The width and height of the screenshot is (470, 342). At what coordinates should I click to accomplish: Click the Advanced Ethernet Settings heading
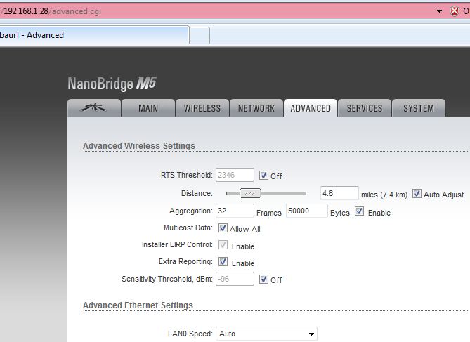pos(138,305)
